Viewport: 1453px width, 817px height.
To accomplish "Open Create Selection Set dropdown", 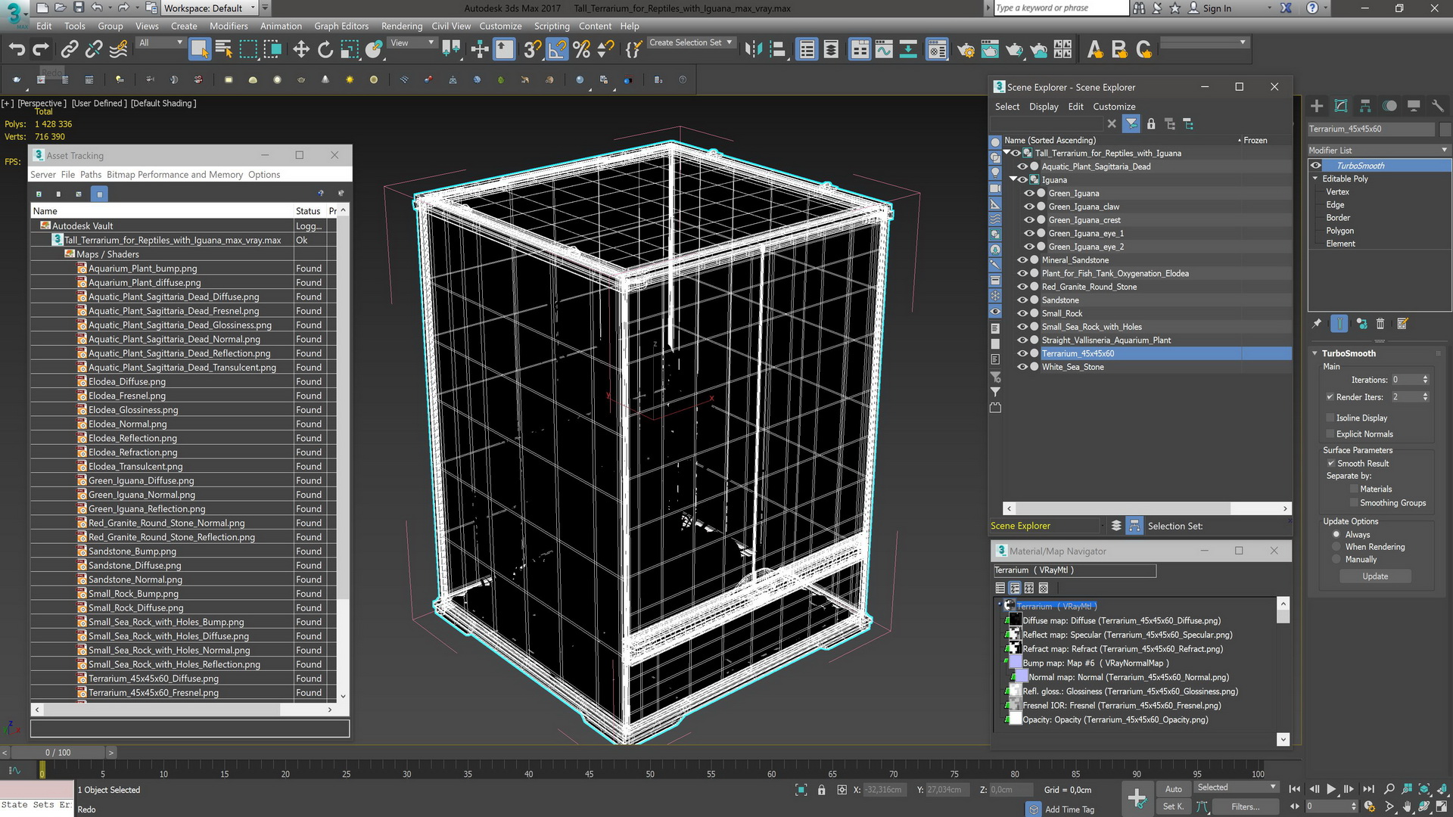I will pos(691,43).
